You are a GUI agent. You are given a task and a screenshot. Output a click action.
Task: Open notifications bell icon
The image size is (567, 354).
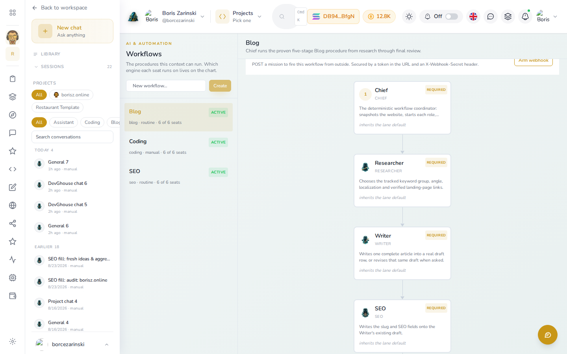pyautogui.click(x=525, y=17)
